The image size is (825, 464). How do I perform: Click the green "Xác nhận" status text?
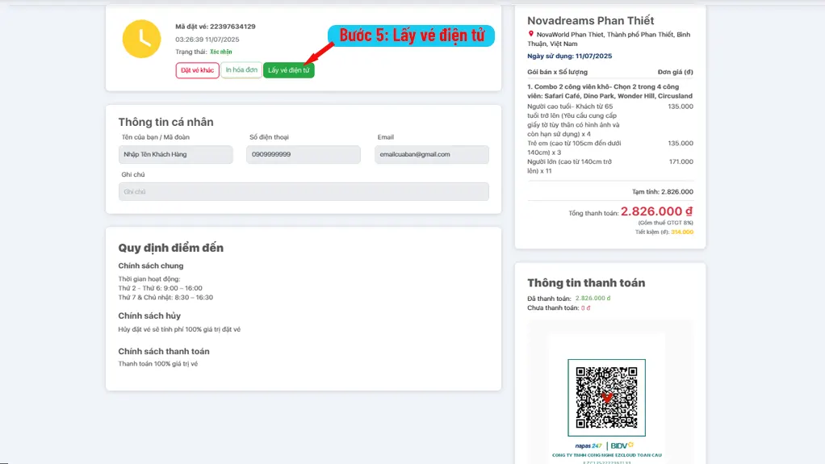tap(221, 52)
